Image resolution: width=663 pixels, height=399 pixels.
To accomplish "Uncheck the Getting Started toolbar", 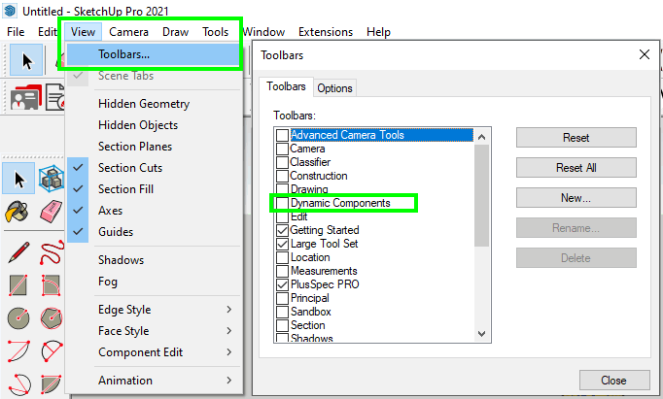I will click(x=282, y=230).
